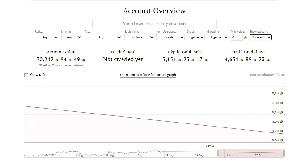Screen dimensions: 307x161
Task: Click gold coin icon next to 72,250 axis label
Action: 281,93
